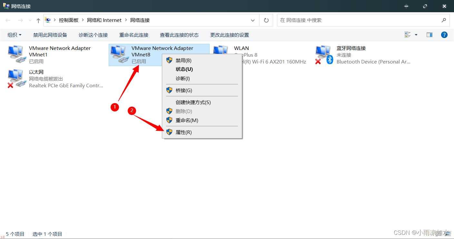Click VMware Network Adapter VMnet1 label
Image resolution: width=454 pixels, height=239 pixels.
pos(60,51)
